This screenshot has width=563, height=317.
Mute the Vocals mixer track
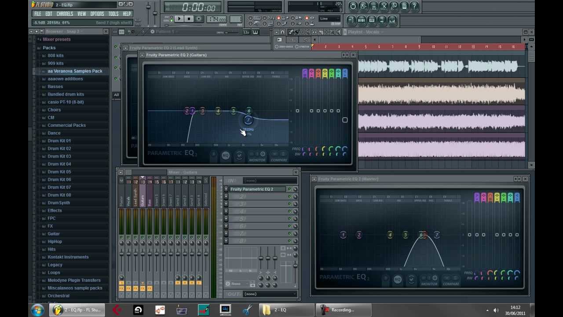[128, 238]
